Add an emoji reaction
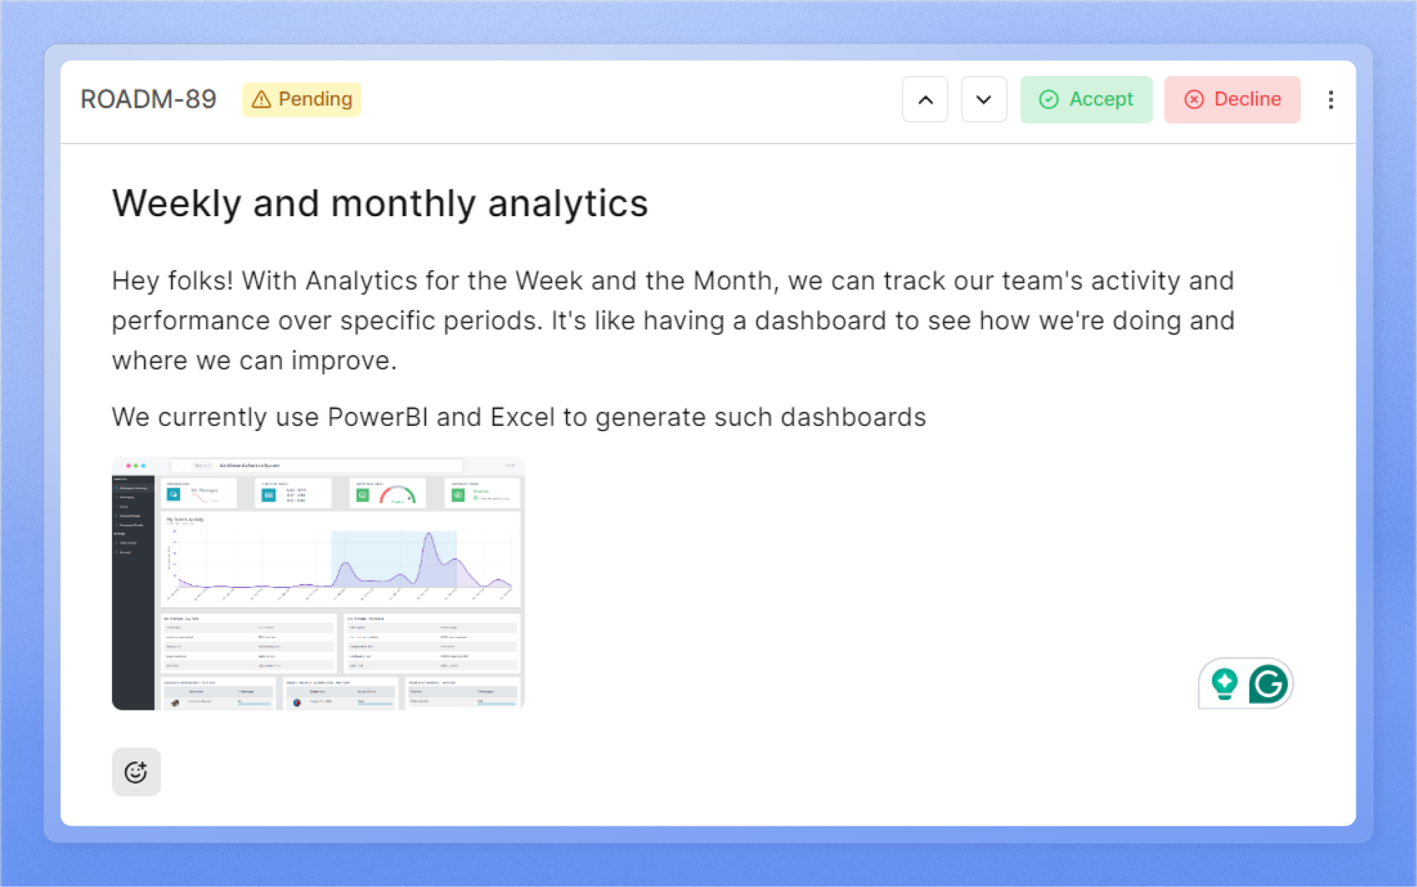 pos(136,772)
